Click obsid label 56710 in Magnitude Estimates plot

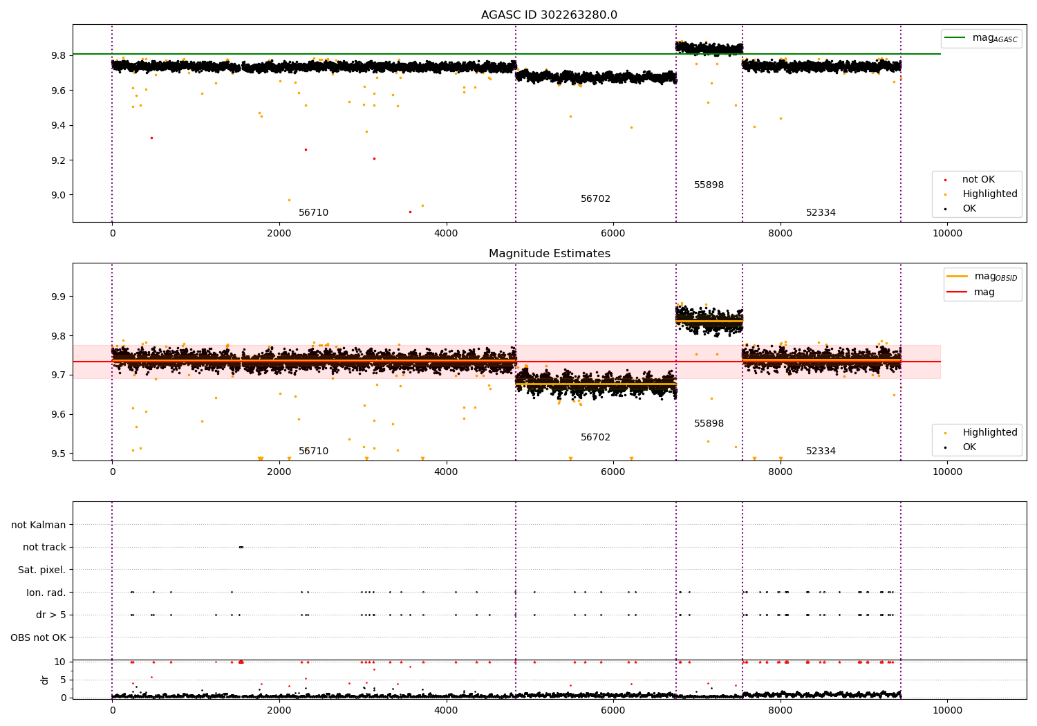(313, 452)
